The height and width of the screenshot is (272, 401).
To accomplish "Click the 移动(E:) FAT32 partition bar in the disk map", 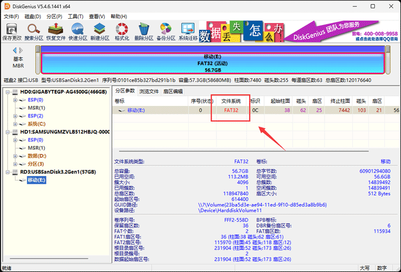I will (212, 63).
